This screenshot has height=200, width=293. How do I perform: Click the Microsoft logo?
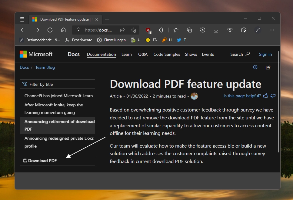[x=36, y=54]
